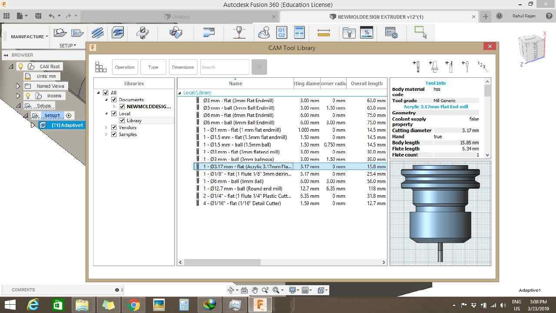This screenshot has width=556, height=313.
Task: Toggle the Local library checkbox
Action: point(114,113)
